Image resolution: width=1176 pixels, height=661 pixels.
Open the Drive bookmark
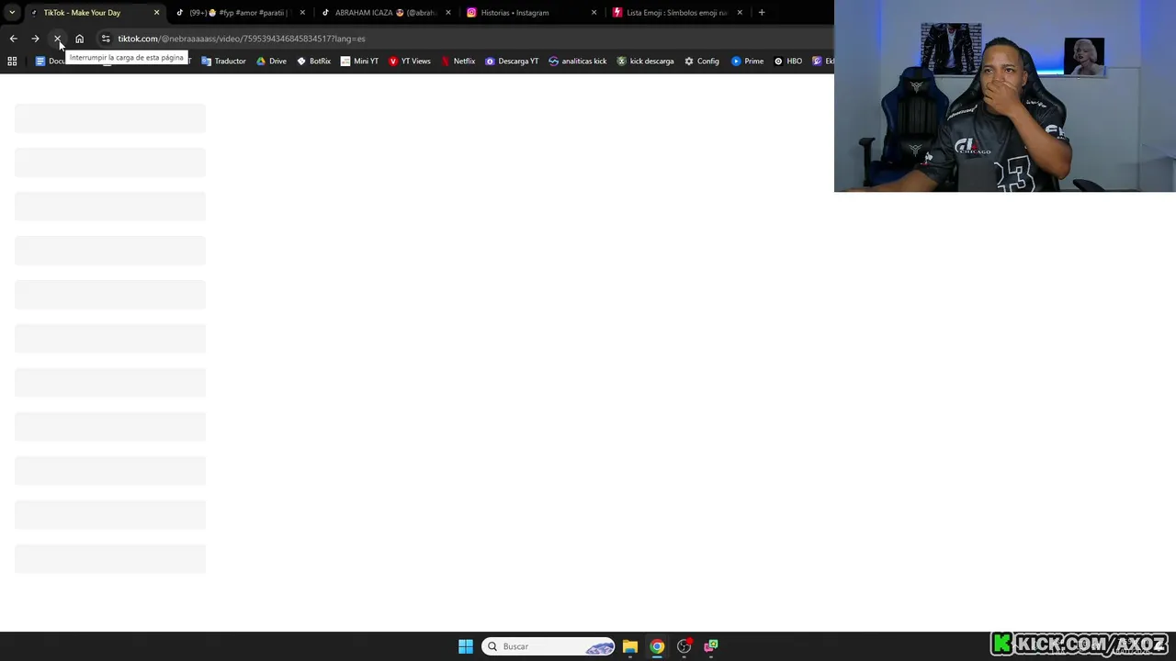tap(271, 62)
